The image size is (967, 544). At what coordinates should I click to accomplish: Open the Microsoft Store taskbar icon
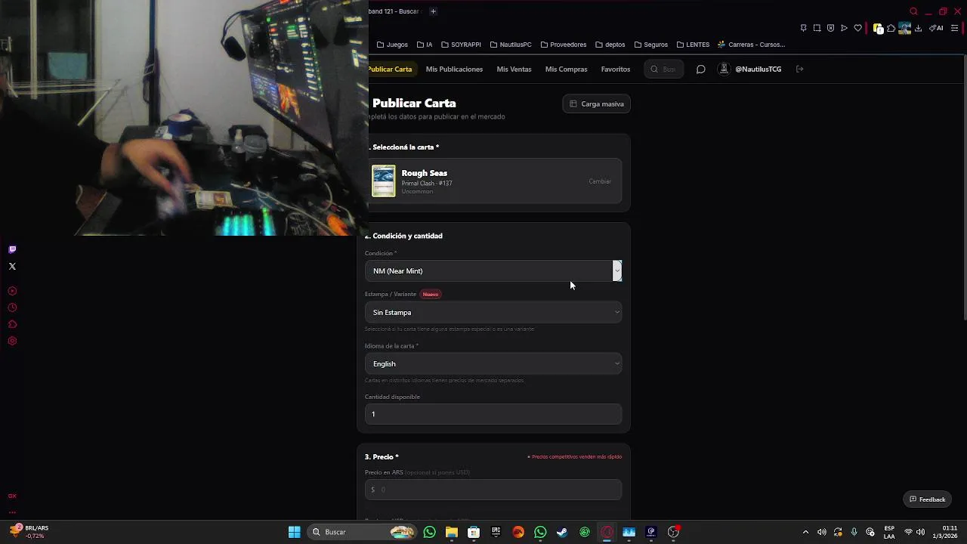coord(474,532)
